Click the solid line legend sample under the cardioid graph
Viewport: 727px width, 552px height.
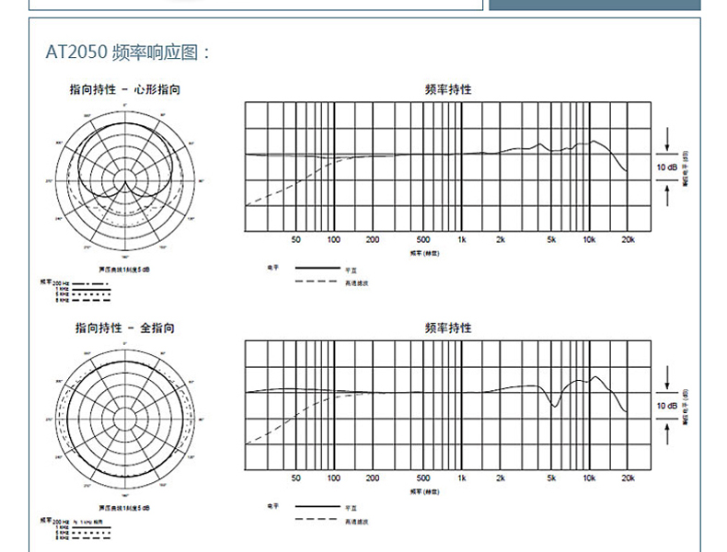click(317, 268)
